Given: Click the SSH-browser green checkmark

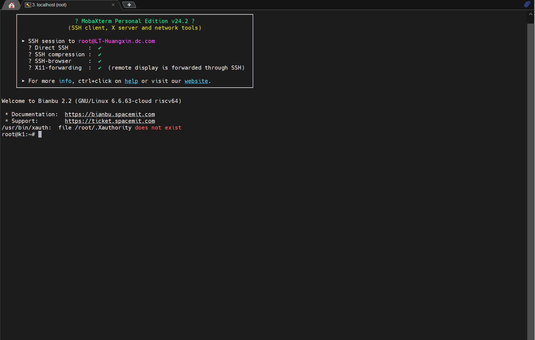Looking at the screenshot, I should click(100, 61).
